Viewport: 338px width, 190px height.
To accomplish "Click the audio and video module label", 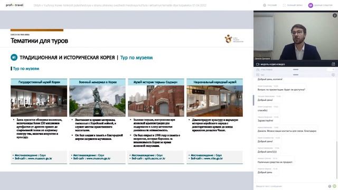I will tap(273, 64).
